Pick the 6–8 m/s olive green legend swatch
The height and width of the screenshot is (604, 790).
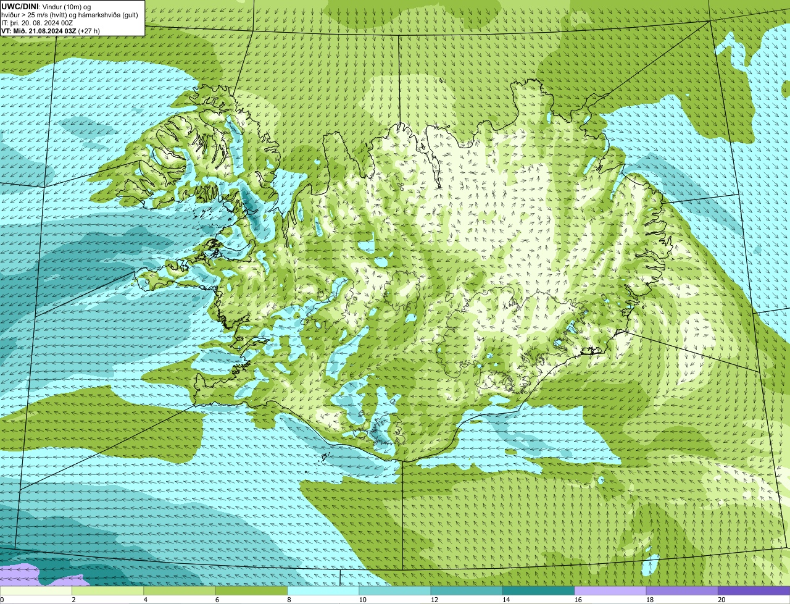pyautogui.click(x=251, y=590)
